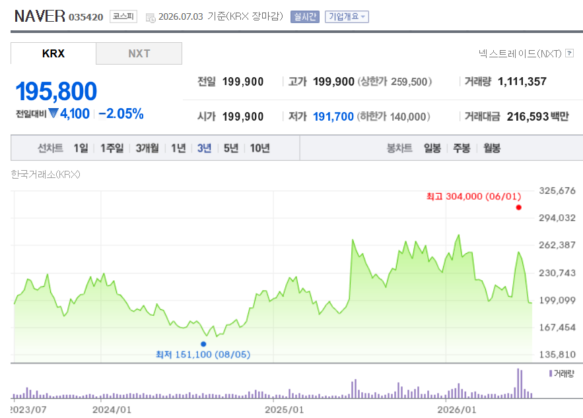This screenshot has height=418, width=583.
Task: Select the 3개월 line chart period
Action: pos(147,148)
